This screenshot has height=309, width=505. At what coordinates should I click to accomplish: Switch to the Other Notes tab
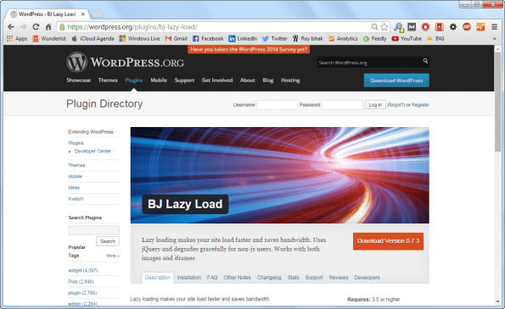[x=238, y=278]
